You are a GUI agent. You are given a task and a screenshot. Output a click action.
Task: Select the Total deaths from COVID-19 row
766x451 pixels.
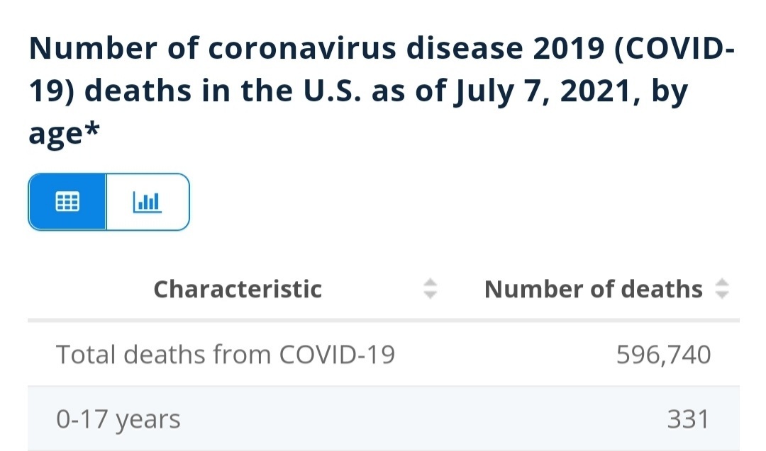tap(384, 355)
